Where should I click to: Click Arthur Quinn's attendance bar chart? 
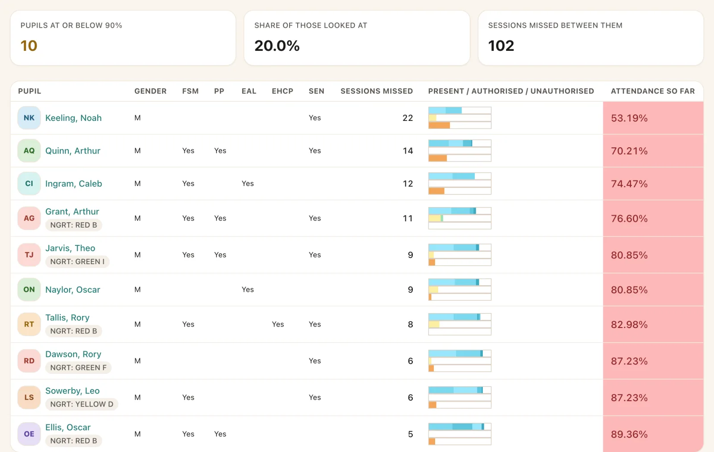pyautogui.click(x=460, y=151)
